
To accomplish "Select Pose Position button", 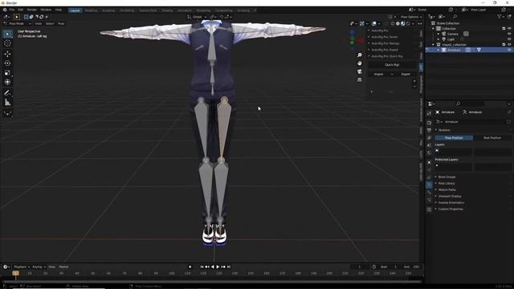I will (x=454, y=138).
